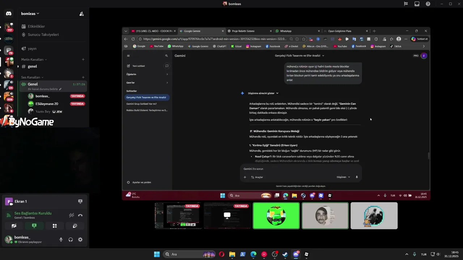
Task: Add a channel to Ses Kanalları
Action: point(83,77)
